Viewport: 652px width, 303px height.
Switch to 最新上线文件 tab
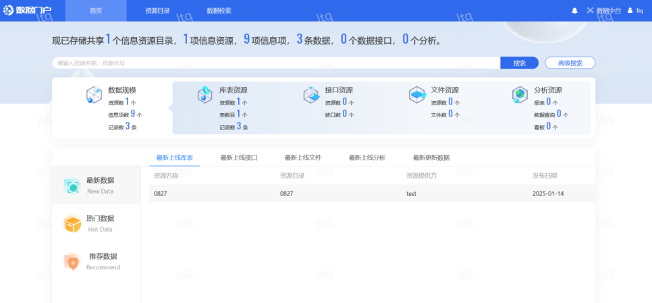click(302, 158)
